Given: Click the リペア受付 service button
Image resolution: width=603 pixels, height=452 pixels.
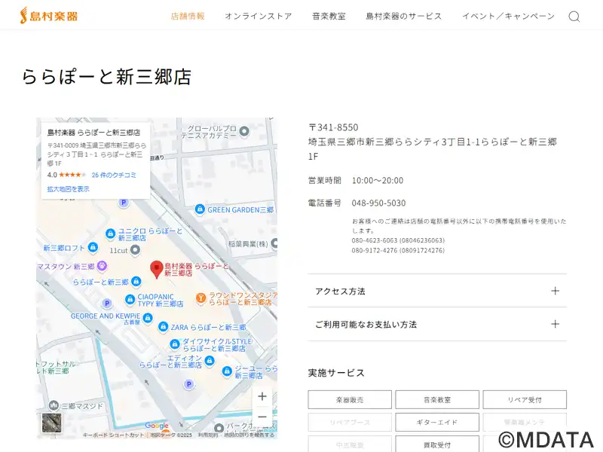Looking at the screenshot, I should pos(525,400).
